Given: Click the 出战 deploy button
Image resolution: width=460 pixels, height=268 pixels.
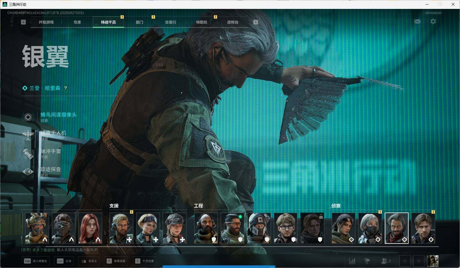Looking at the screenshot, I should pos(64,261).
